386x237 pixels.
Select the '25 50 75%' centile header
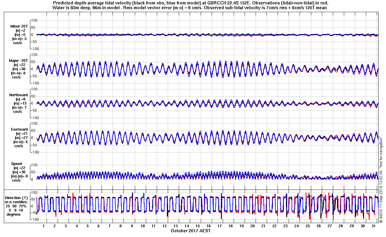pyautogui.click(x=17, y=206)
